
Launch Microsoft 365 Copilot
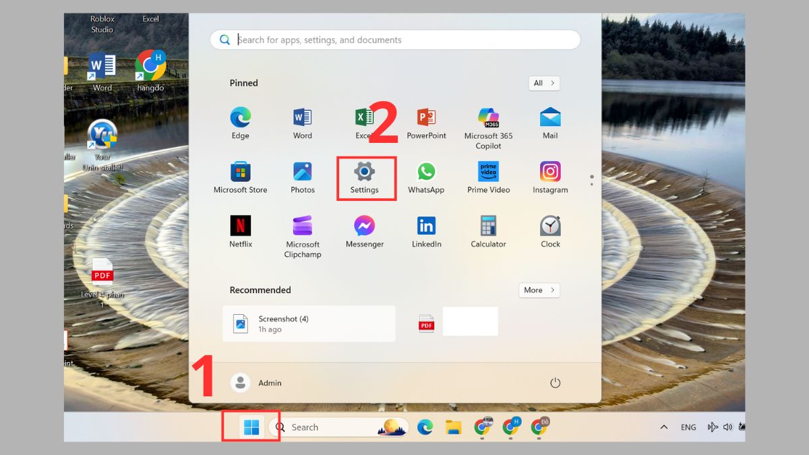[x=488, y=128]
